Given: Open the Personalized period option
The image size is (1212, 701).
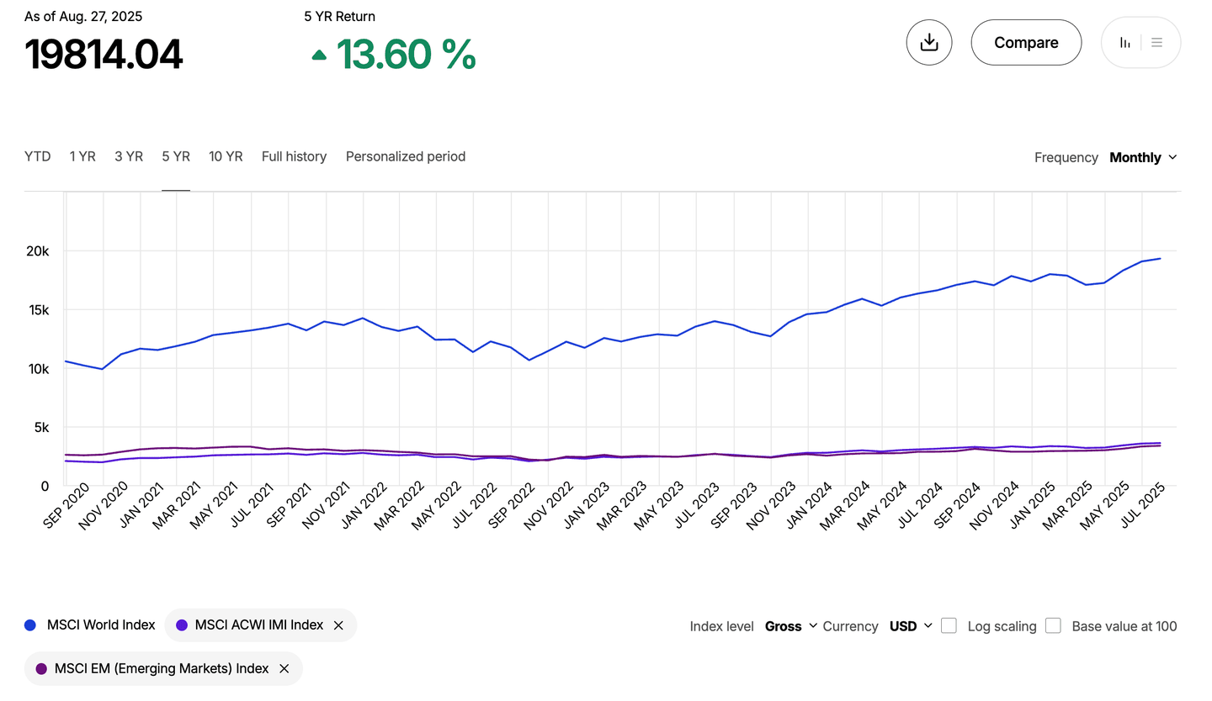Looking at the screenshot, I should click(x=405, y=156).
